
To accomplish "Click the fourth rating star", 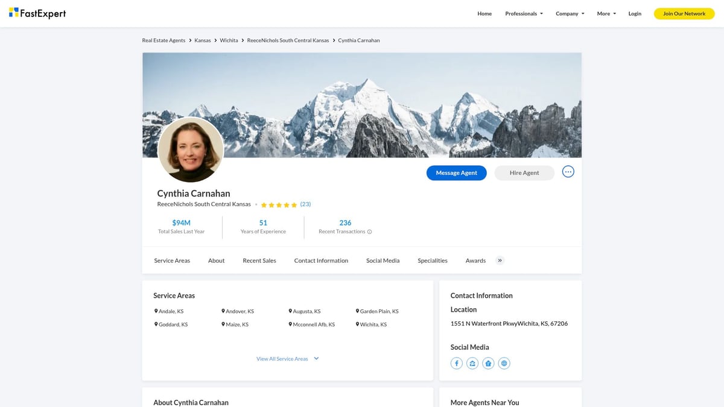I will pyautogui.click(x=287, y=204).
